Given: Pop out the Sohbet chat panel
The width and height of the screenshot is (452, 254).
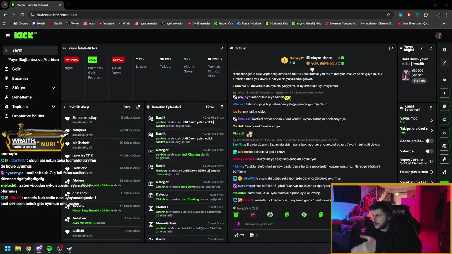Looking at the screenshot, I should point(391,48).
